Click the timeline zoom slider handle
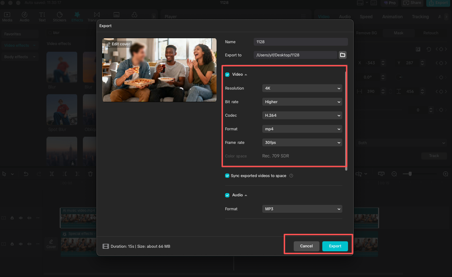The height and width of the screenshot is (277, 452). click(410, 174)
